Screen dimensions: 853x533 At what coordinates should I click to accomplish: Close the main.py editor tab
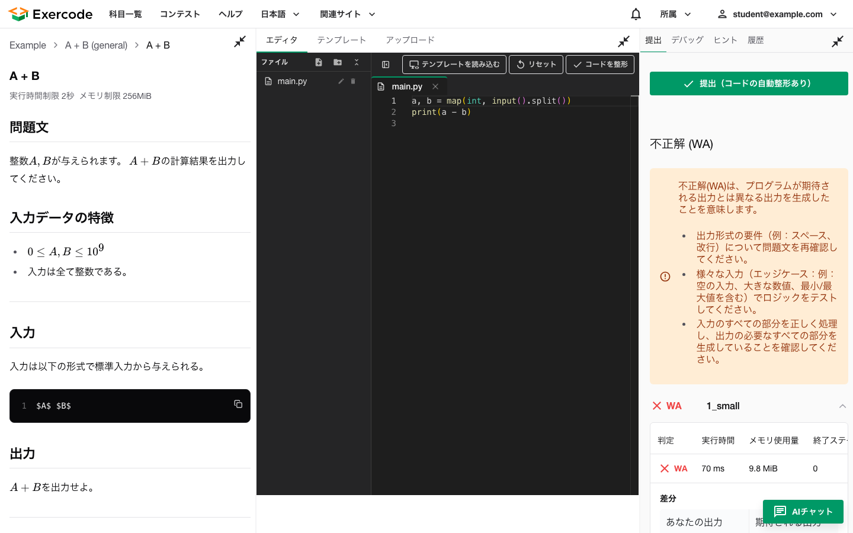point(435,86)
